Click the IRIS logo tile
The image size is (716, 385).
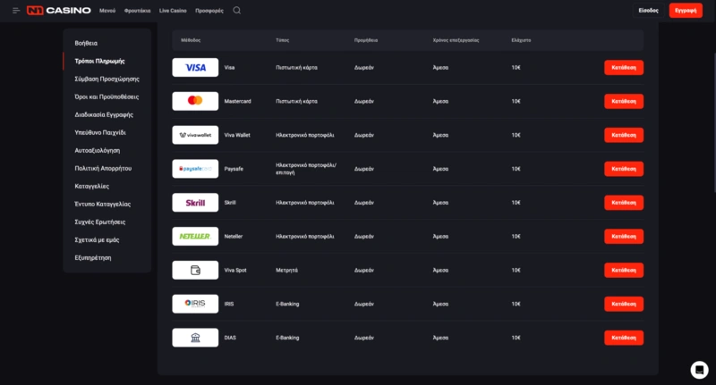(195, 304)
